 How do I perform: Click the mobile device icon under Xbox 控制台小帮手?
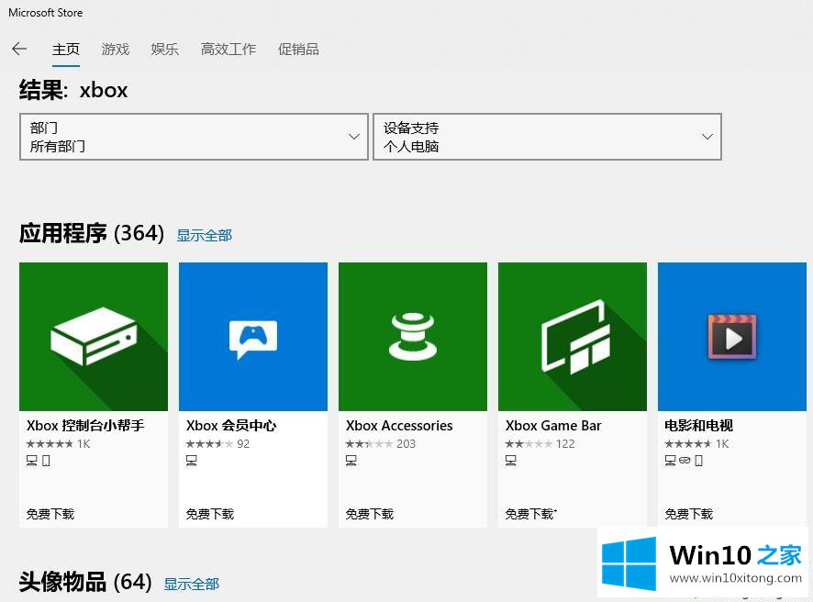tap(46, 461)
